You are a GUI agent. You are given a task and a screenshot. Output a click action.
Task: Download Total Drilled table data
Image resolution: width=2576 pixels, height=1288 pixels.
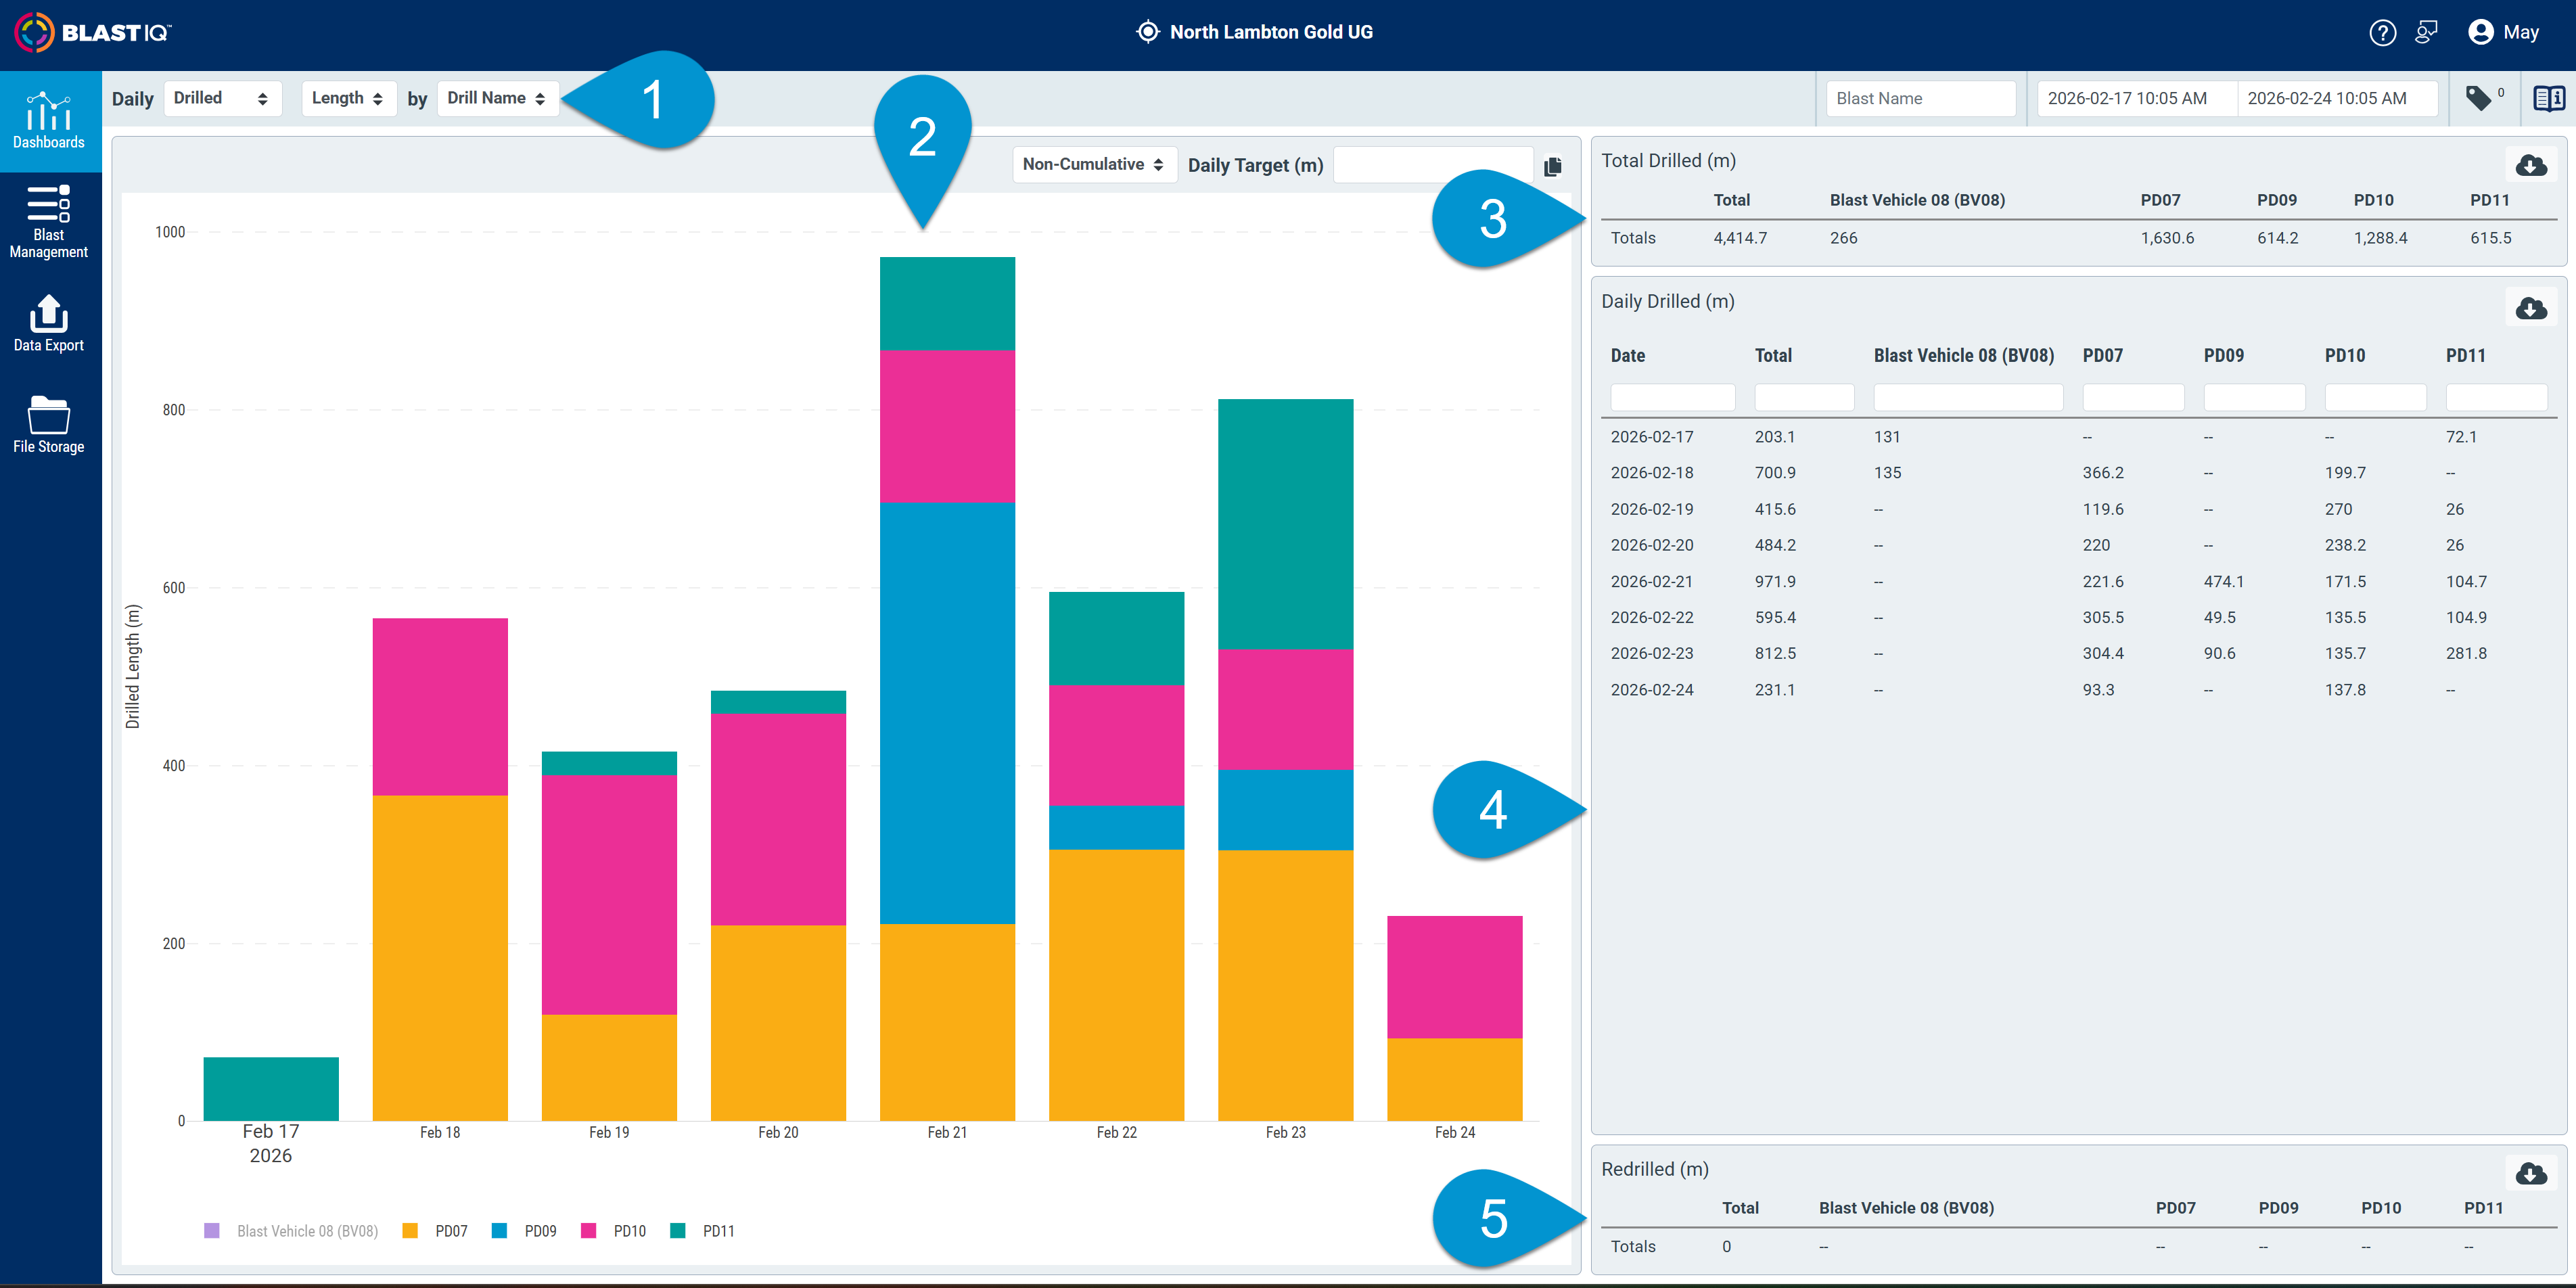pyautogui.click(x=2531, y=165)
